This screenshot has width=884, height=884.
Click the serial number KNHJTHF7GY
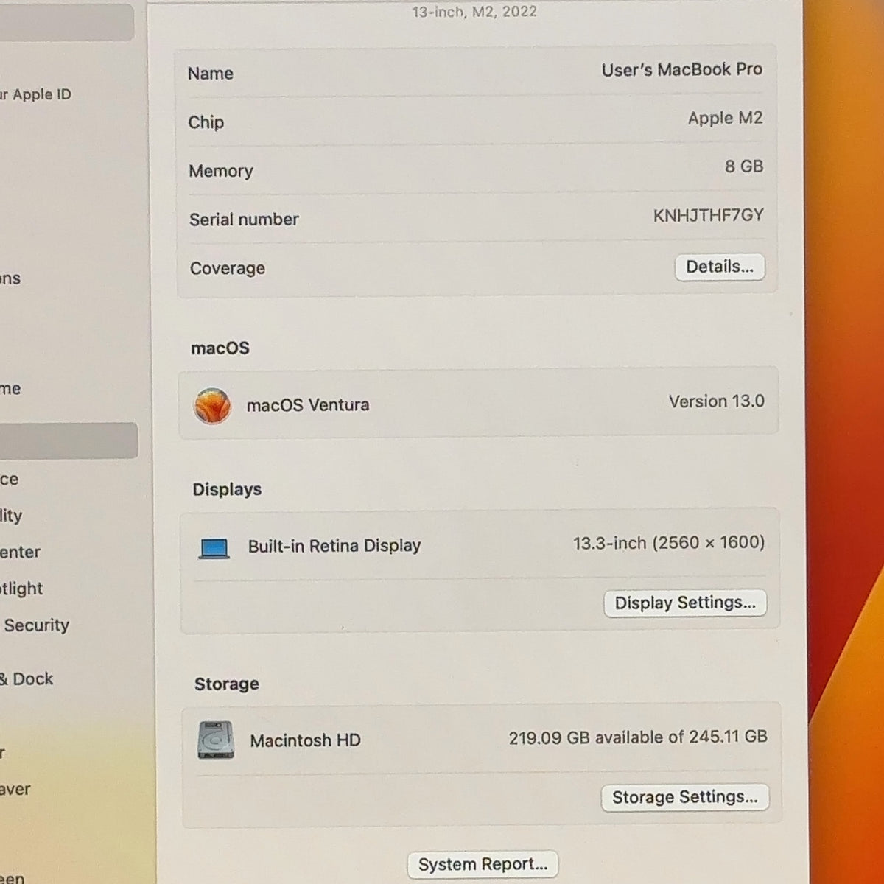(x=709, y=215)
